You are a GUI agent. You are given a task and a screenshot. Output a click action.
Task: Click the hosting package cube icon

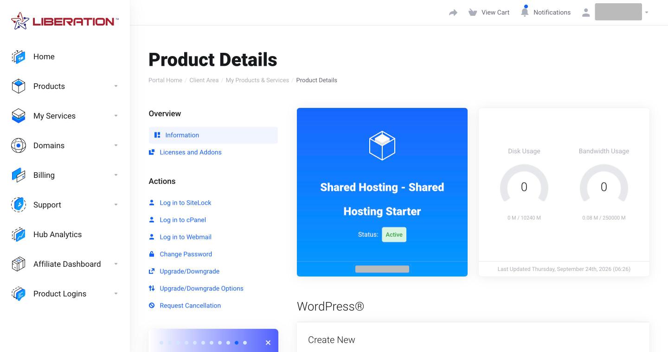382,145
